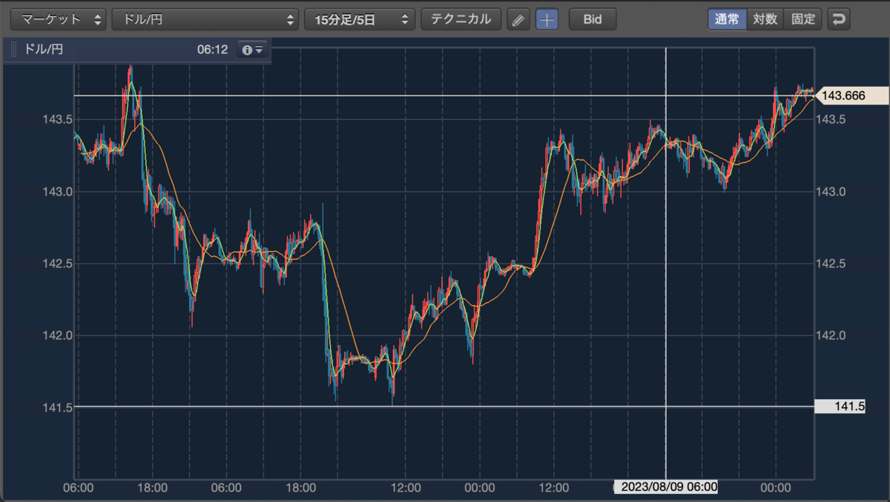Click the 143.666 current price tag
The height and width of the screenshot is (502, 890).
(x=851, y=96)
